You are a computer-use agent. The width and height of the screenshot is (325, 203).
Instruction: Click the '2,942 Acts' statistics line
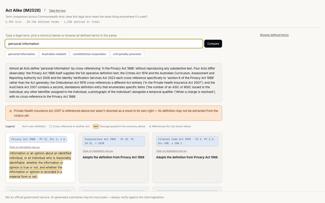click(53, 22)
